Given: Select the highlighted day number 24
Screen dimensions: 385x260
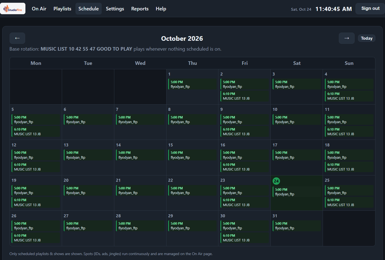Looking at the screenshot, I should [276, 181].
